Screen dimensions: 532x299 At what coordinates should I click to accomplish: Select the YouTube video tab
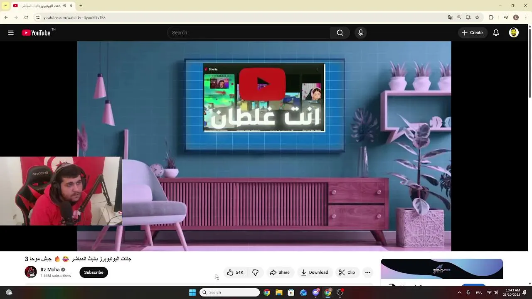click(x=43, y=5)
